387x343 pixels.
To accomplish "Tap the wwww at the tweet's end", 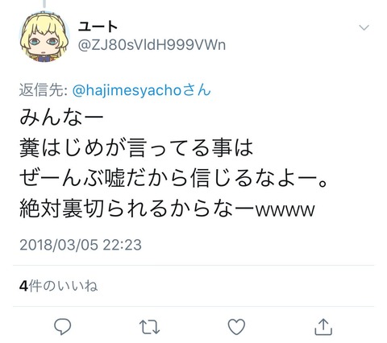I will 285,210.
